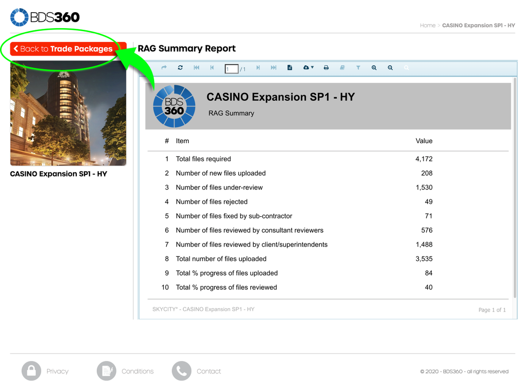
Task: Skip to the last report page
Action: 273,68
